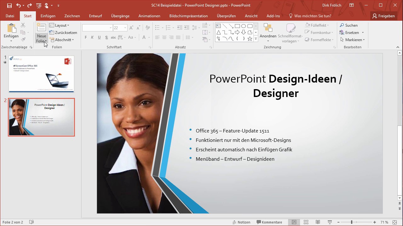
Task: Toggle italic formatting K button
Action: pos(93,37)
